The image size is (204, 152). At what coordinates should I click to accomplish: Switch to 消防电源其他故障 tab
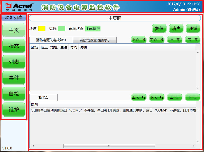coord(95,40)
